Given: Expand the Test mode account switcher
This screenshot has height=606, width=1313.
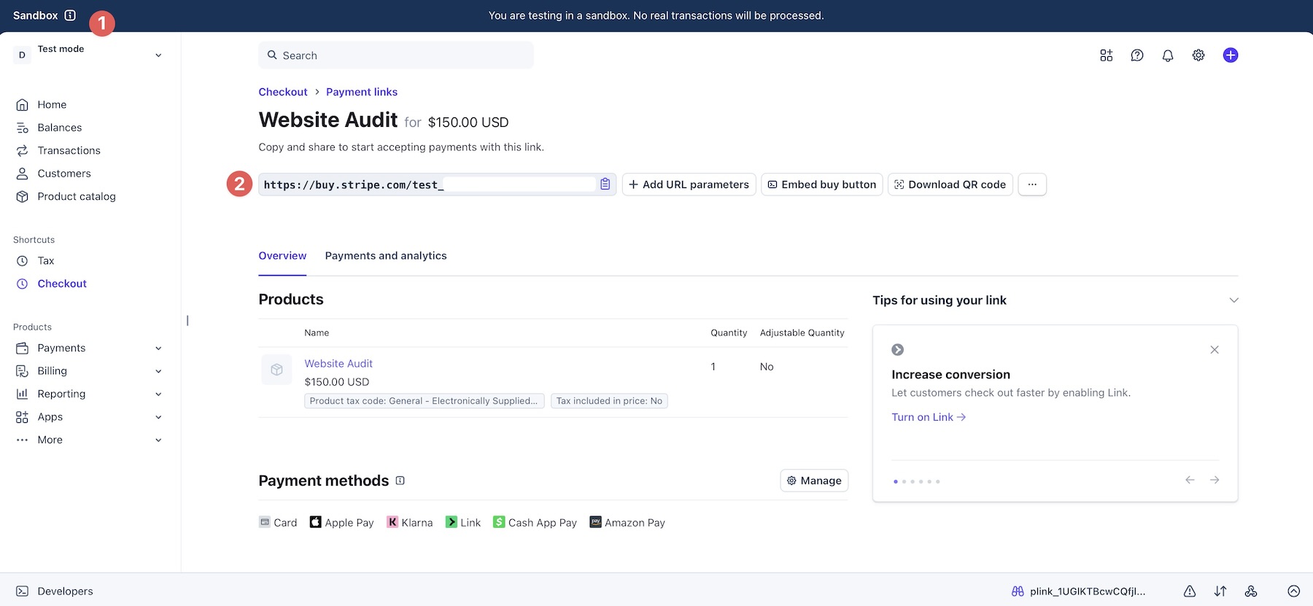Looking at the screenshot, I should click(x=158, y=55).
